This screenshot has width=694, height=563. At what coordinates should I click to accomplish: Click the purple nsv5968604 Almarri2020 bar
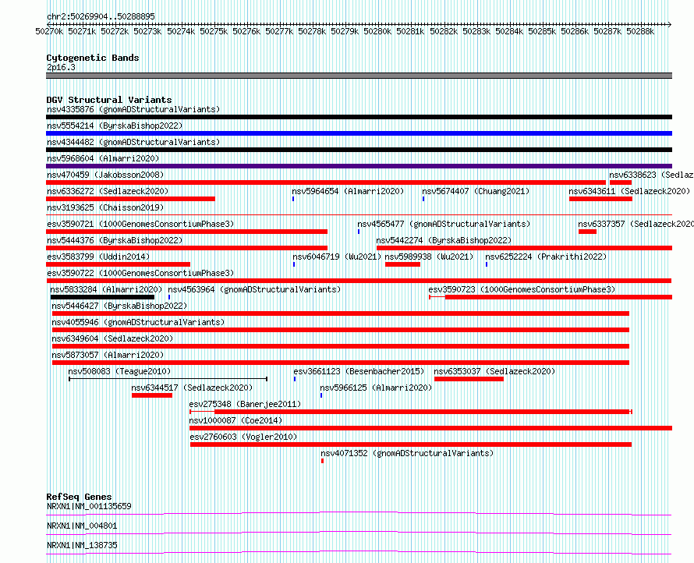[359, 166]
